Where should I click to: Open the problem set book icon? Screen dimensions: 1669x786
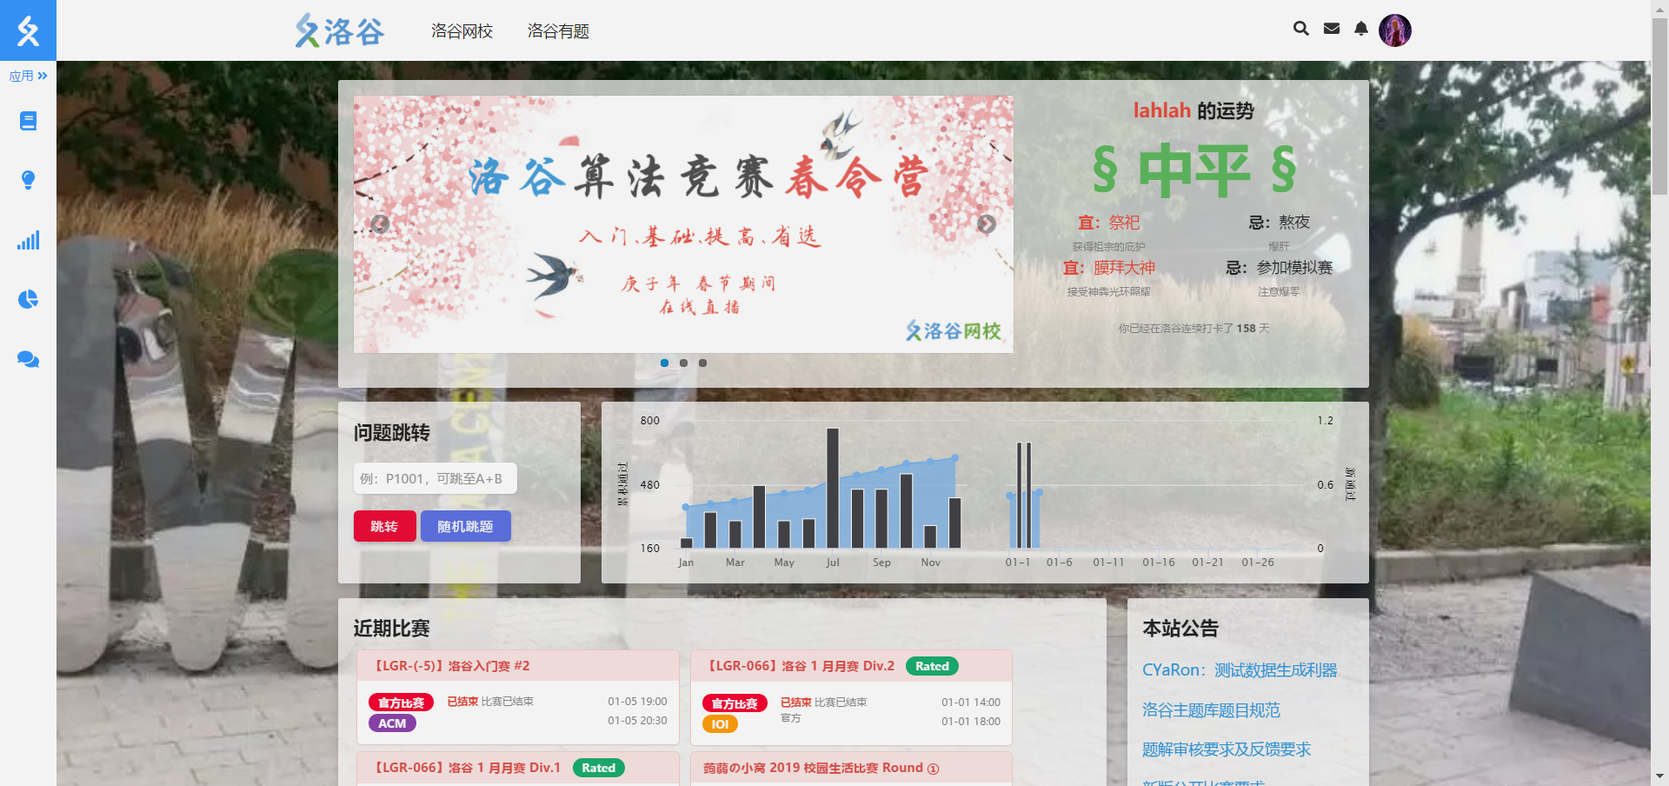pyautogui.click(x=28, y=121)
